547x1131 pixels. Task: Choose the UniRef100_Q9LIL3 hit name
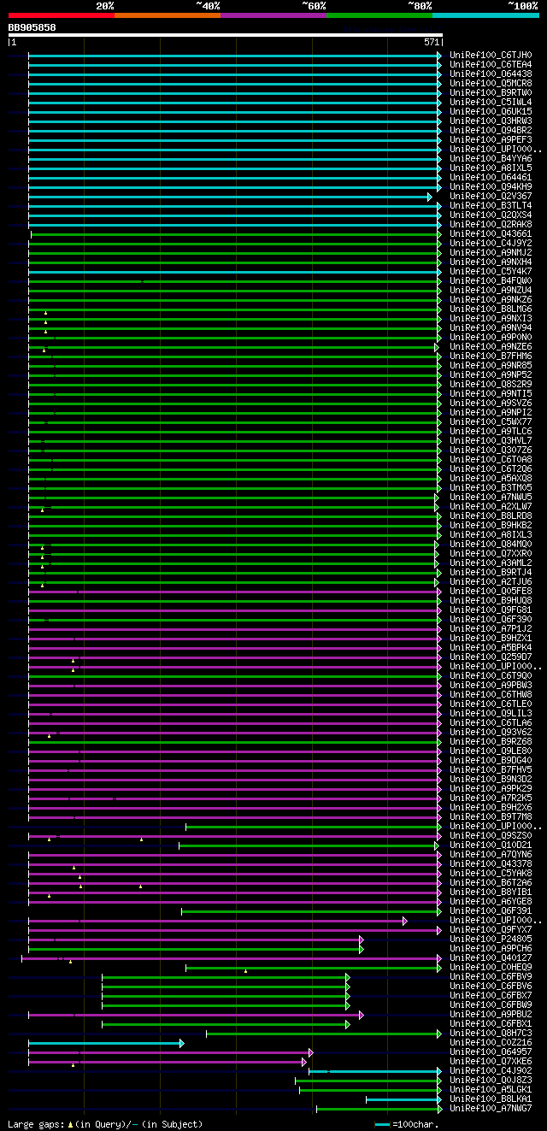click(x=491, y=713)
